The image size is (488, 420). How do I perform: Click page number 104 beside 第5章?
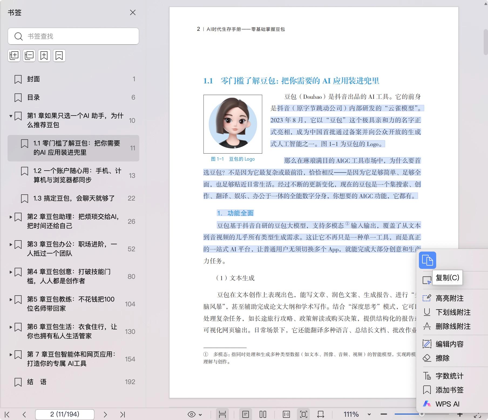coord(130,304)
